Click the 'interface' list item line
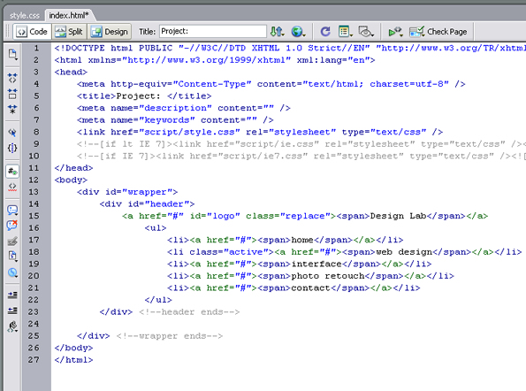The image size is (526, 391). click(x=299, y=264)
